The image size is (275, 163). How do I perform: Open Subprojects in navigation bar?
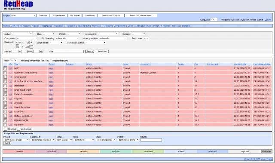pyautogui.click(x=47, y=26)
